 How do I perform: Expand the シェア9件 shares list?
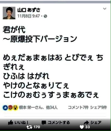(98, 108)
